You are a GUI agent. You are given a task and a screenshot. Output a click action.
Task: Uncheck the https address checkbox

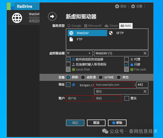coord(68,85)
